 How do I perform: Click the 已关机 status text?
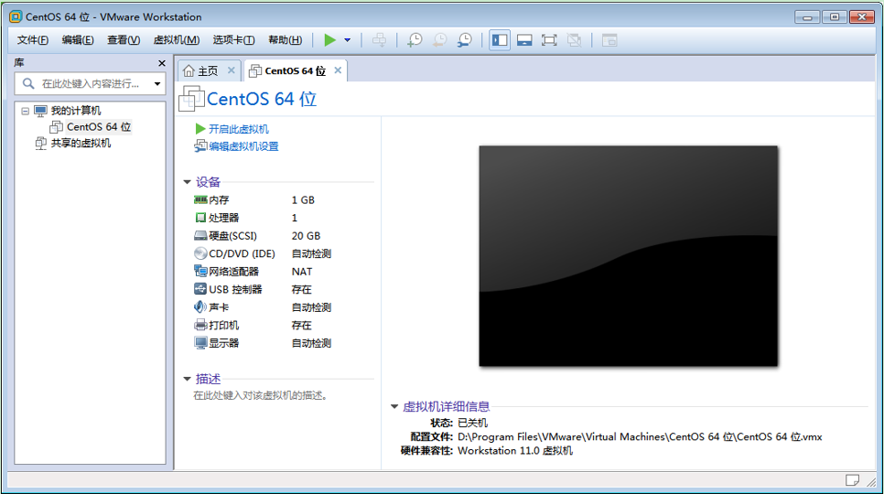click(x=472, y=423)
